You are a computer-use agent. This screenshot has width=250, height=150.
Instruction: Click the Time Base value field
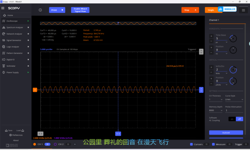221,38
